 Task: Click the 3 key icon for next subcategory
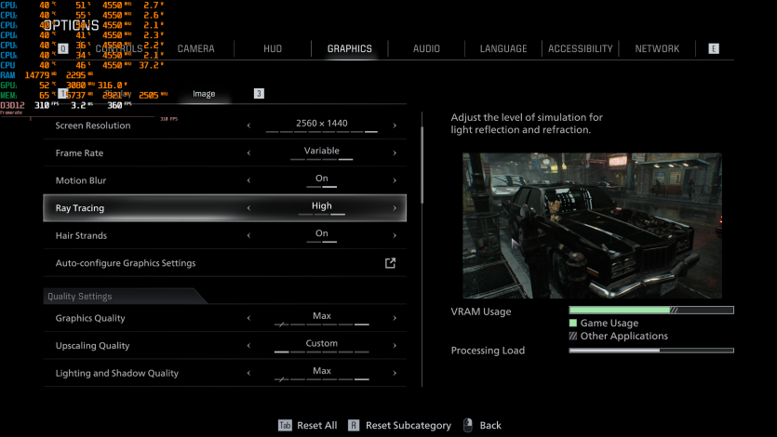coord(259,94)
